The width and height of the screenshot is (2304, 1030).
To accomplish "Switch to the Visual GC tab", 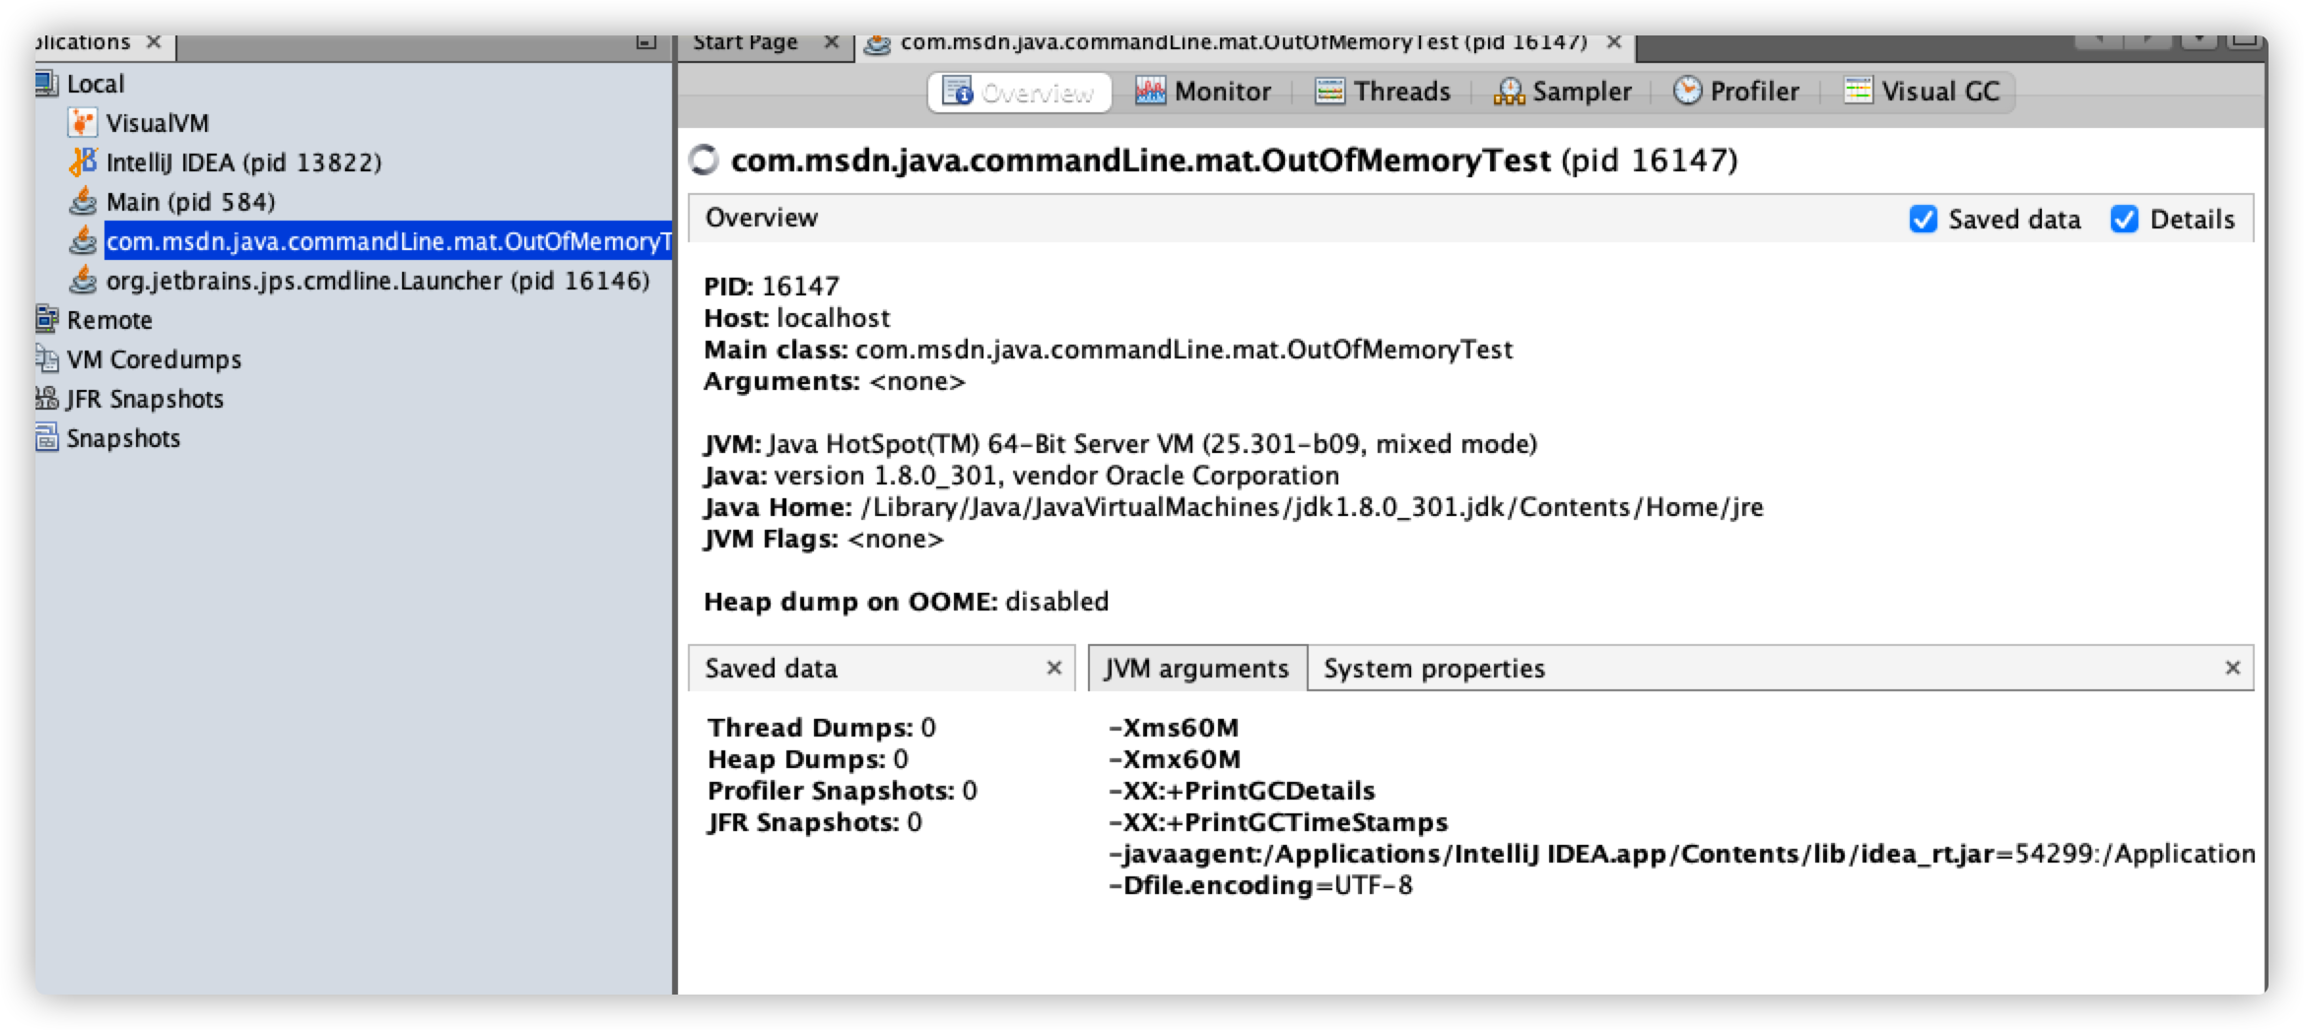I will (1922, 92).
